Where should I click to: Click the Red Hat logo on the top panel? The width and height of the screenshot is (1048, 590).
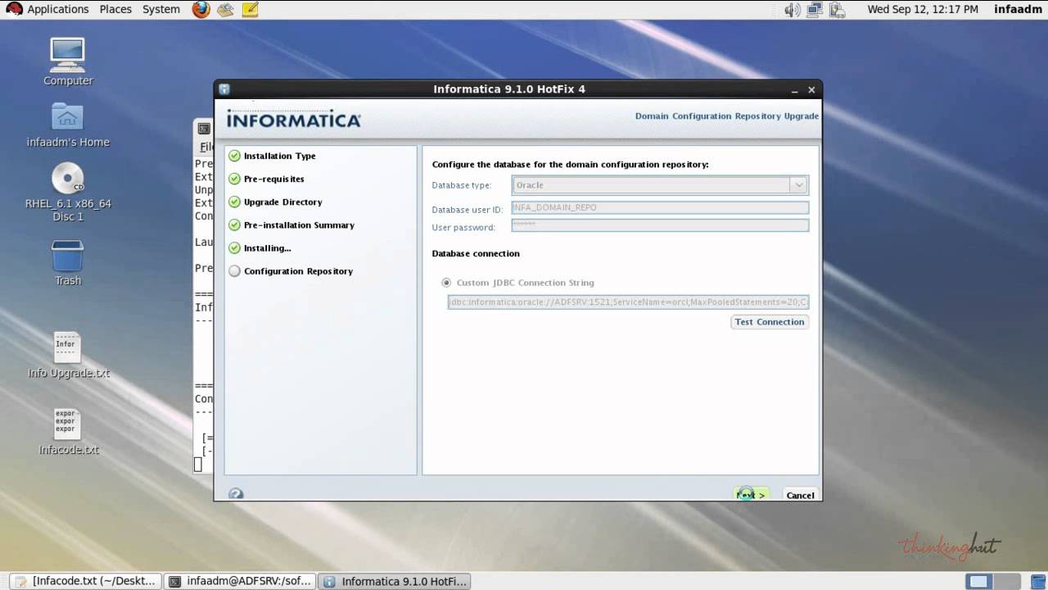[14, 9]
